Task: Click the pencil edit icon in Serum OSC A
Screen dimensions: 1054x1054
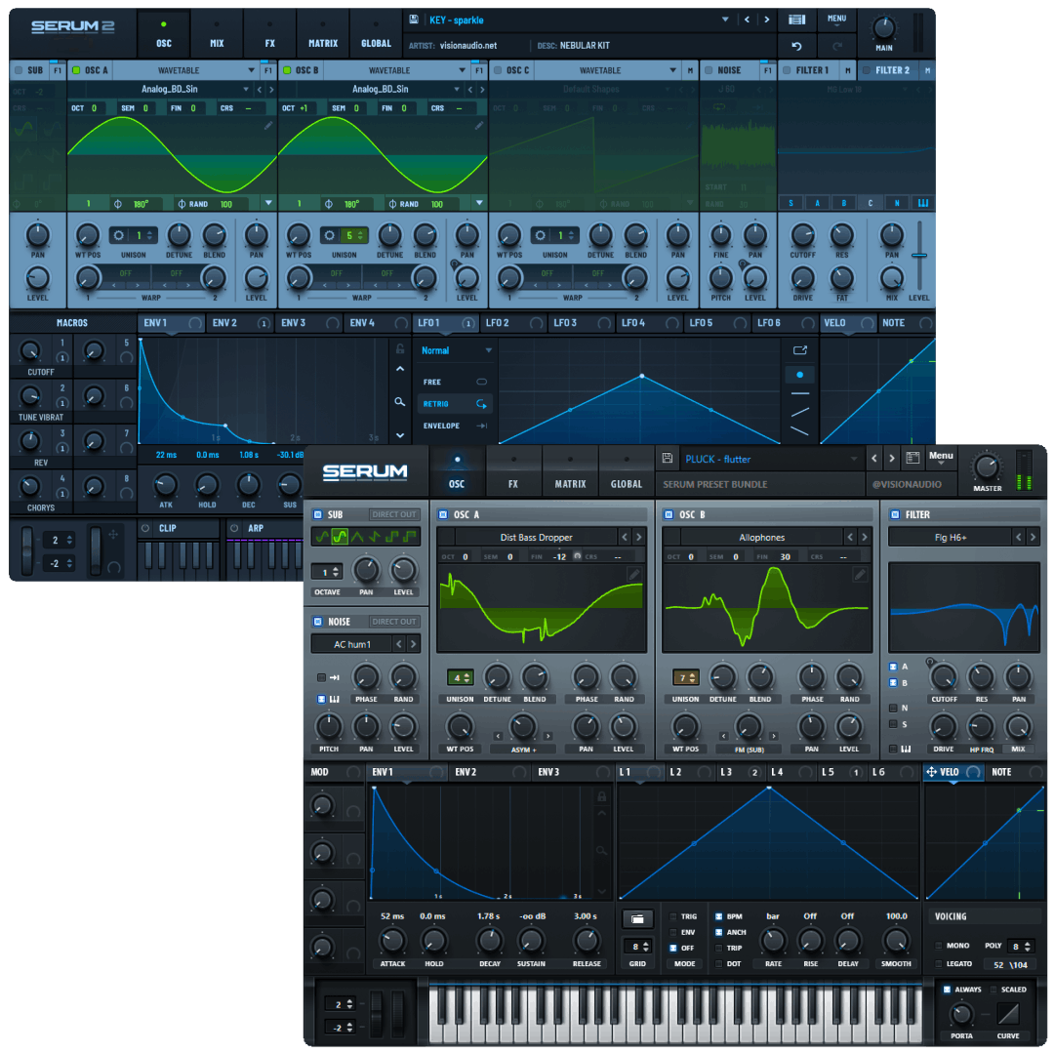Action: (634, 574)
